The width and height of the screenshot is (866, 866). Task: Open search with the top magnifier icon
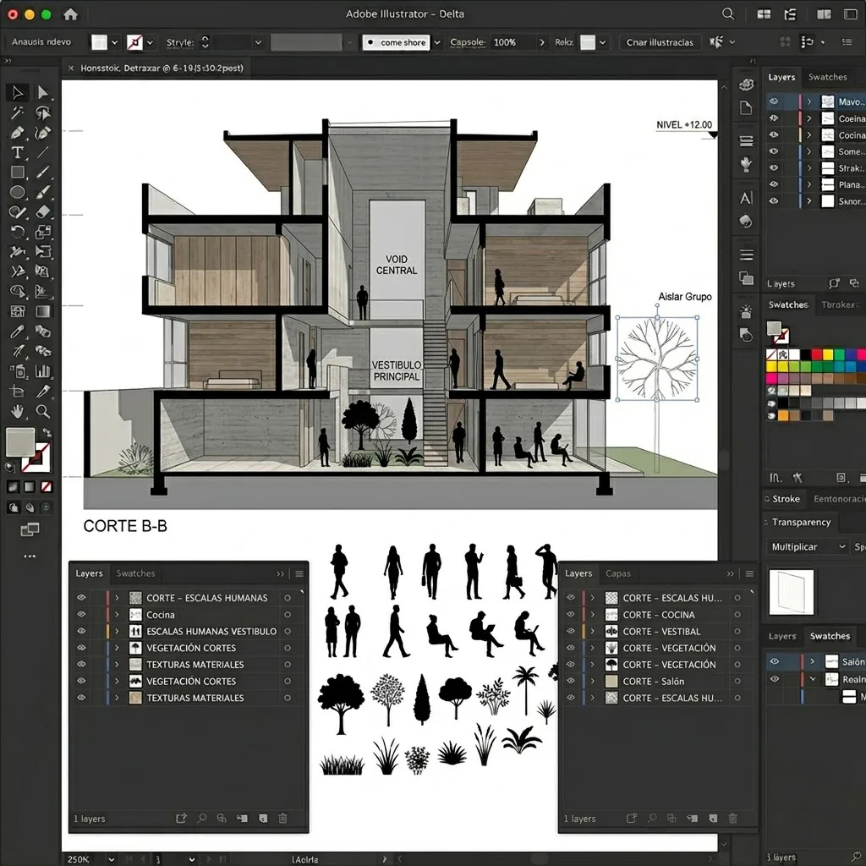(728, 14)
